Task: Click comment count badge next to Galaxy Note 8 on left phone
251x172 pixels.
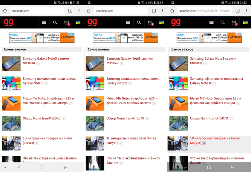Action: 46,83
